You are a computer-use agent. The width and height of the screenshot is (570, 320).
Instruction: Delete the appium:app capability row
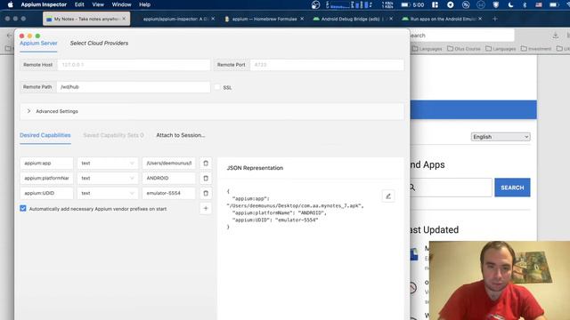click(206, 164)
